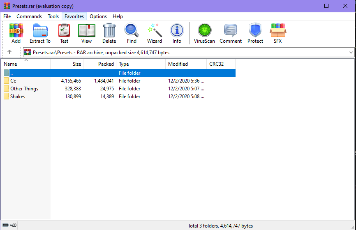This screenshot has width=356, height=230.
Task: Sort by the Name column header
Action: tap(25, 64)
